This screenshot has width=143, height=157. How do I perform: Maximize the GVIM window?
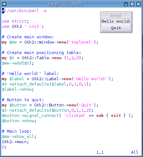132,4
